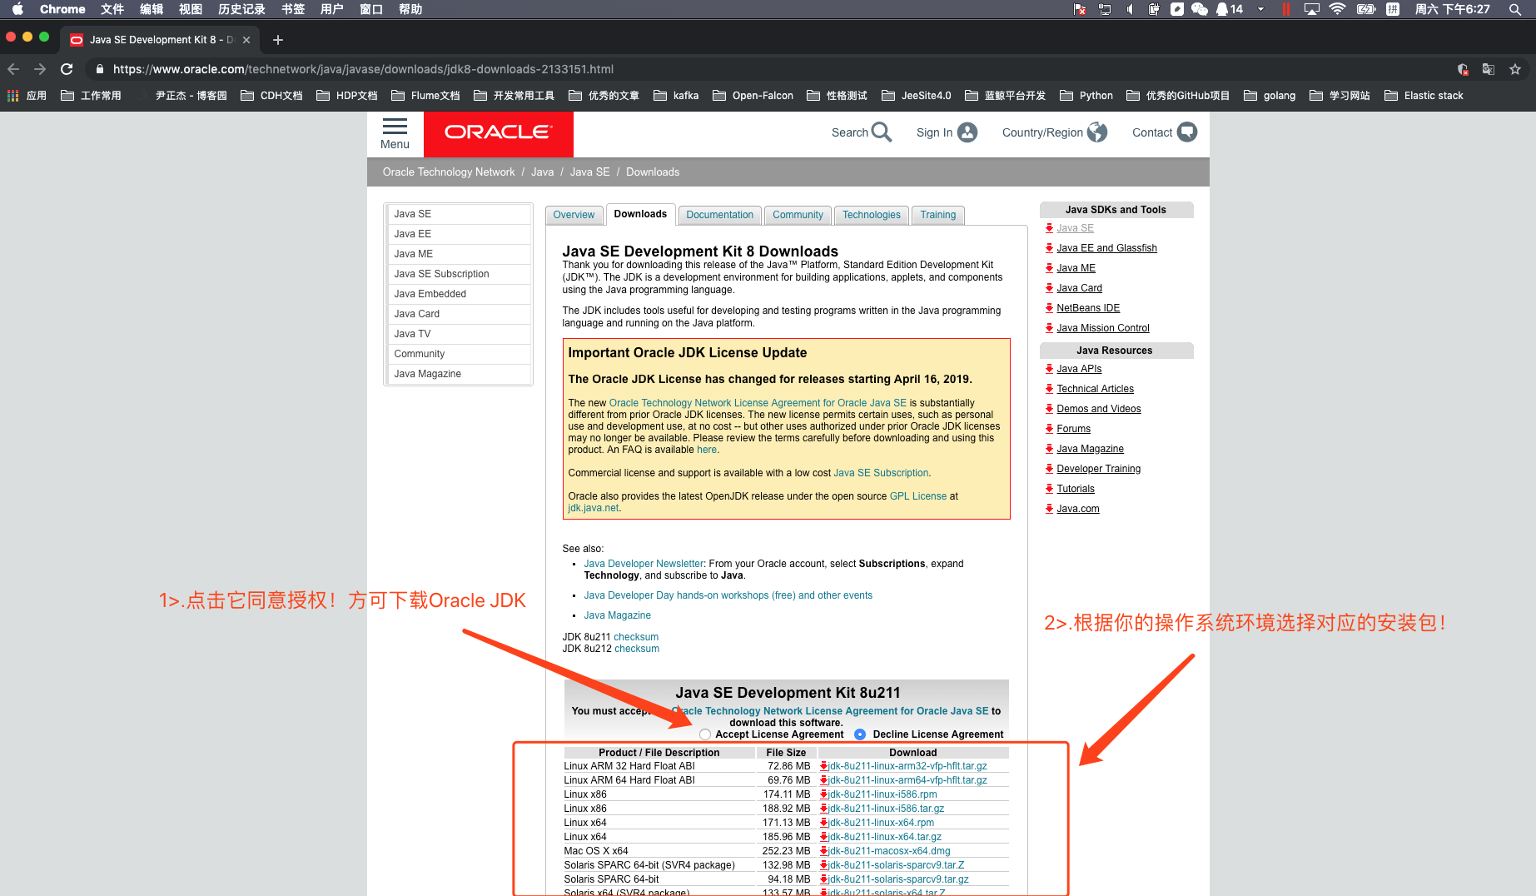Open the Flume文档 bookmarks folder

click(x=425, y=96)
